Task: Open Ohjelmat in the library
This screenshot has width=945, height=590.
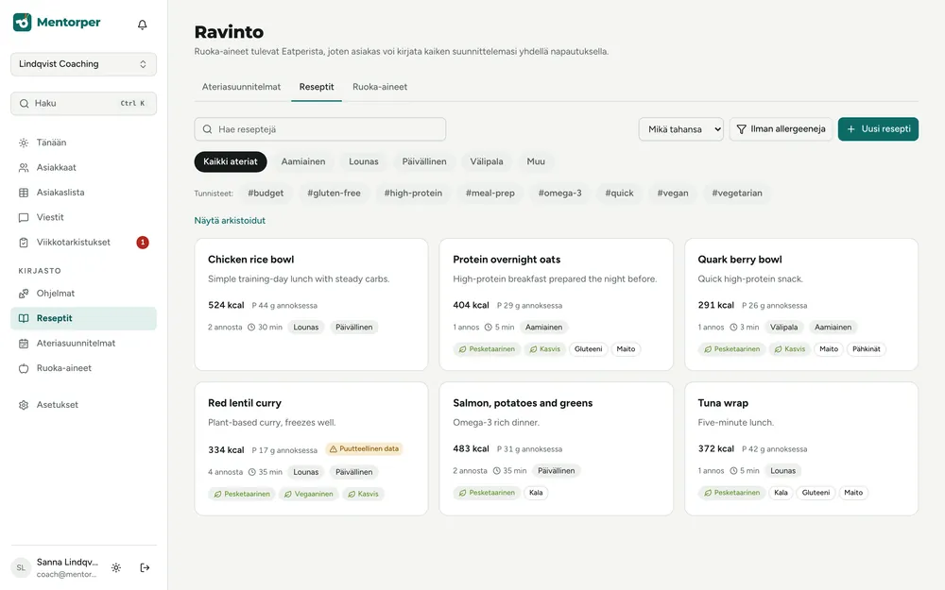Action: [x=84, y=294]
